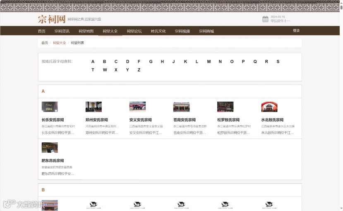Filter surnames by letter R

266,62
